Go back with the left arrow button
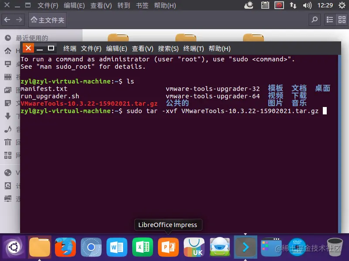 [x=7, y=20]
